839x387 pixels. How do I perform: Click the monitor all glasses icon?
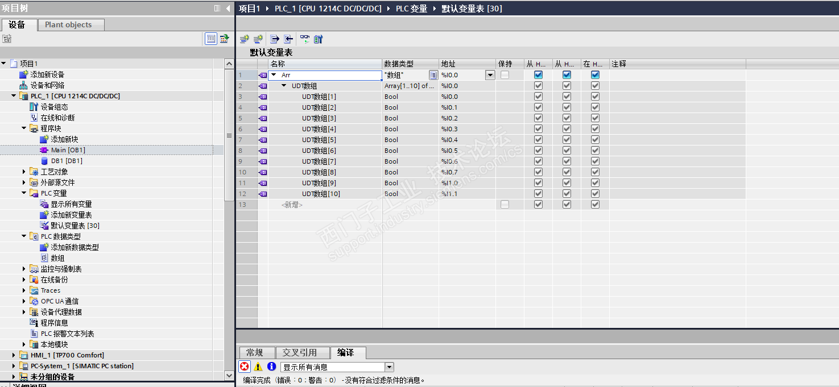click(x=305, y=39)
